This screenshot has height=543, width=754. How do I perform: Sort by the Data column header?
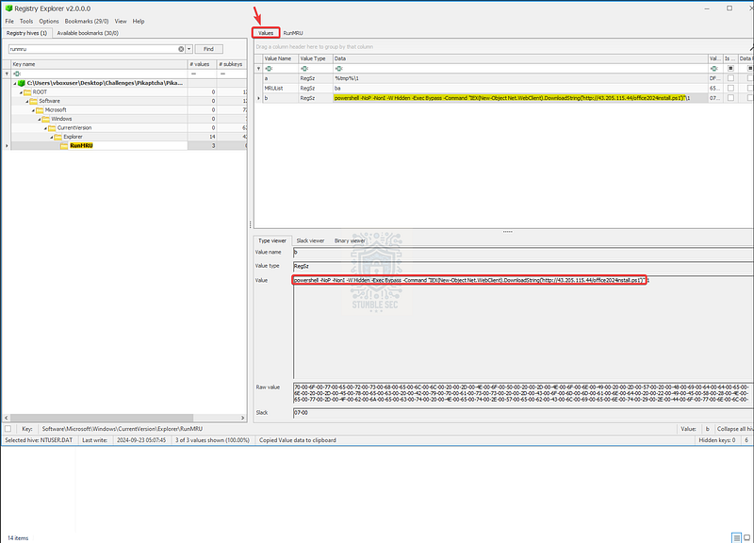tap(520, 58)
